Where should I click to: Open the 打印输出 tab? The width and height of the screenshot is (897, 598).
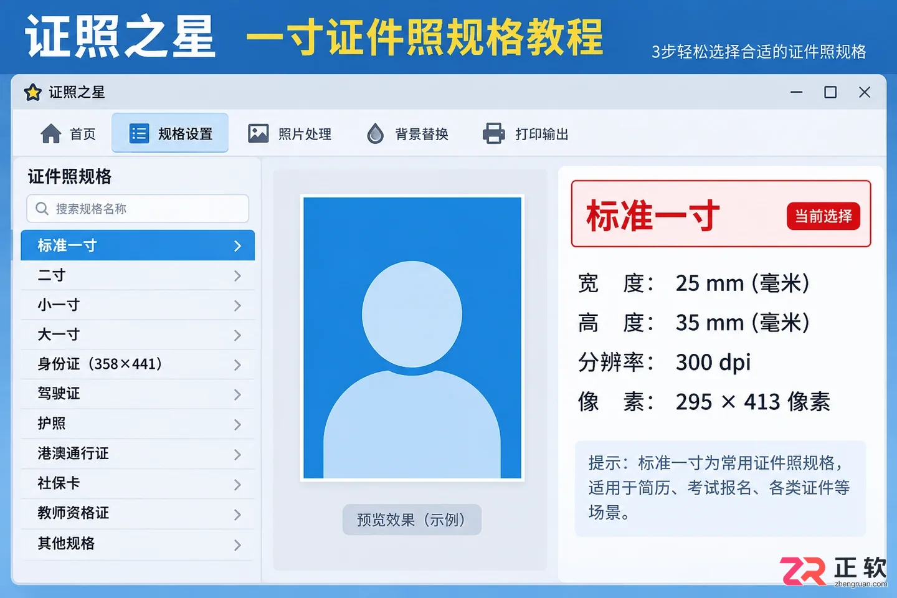click(526, 133)
